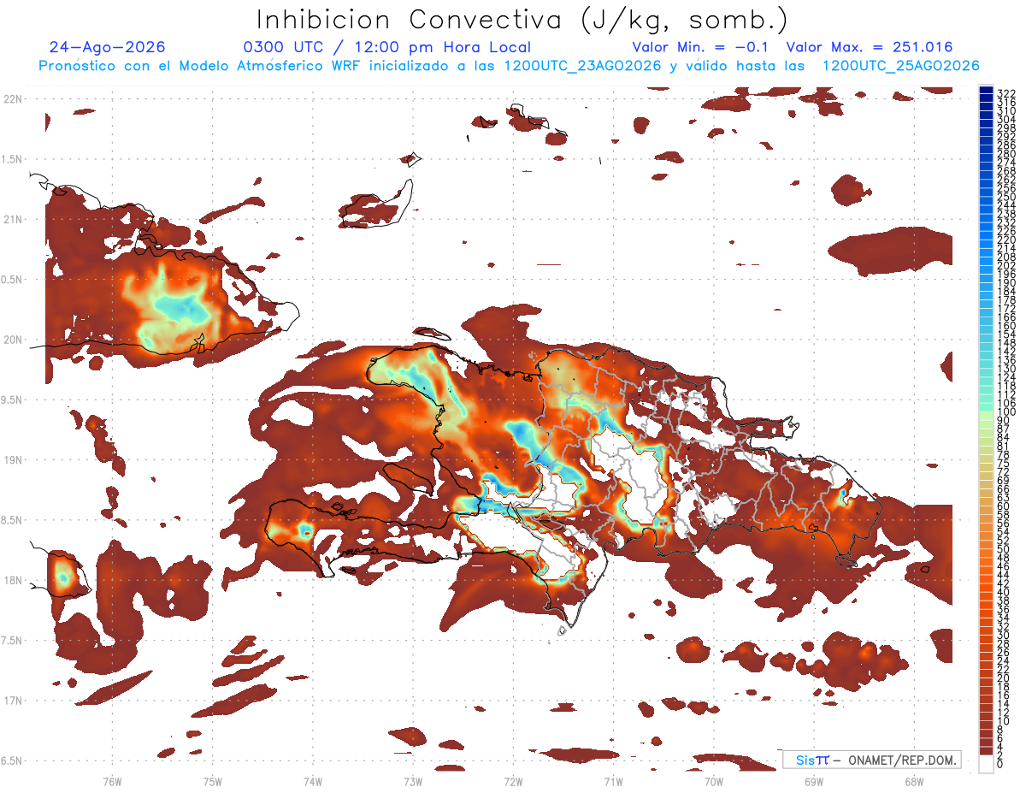The image size is (1026, 793).
Task: Click the '1200UTC_23AGO2026' initialization time
Action: [x=582, y=65]
